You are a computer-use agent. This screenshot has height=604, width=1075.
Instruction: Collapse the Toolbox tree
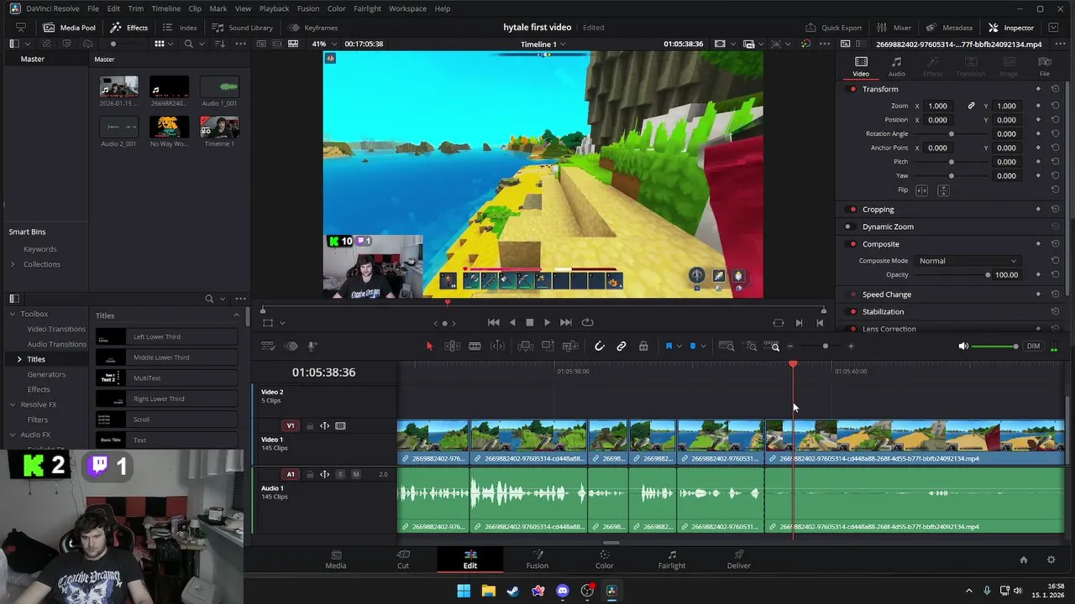click(x=13, y=314)
